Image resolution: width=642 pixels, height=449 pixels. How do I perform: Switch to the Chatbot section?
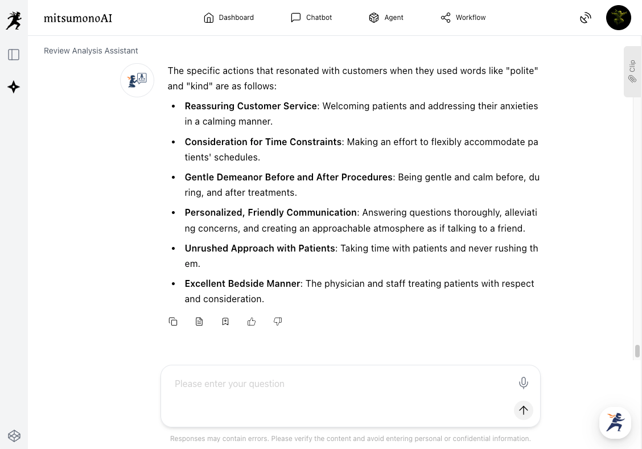311,18
